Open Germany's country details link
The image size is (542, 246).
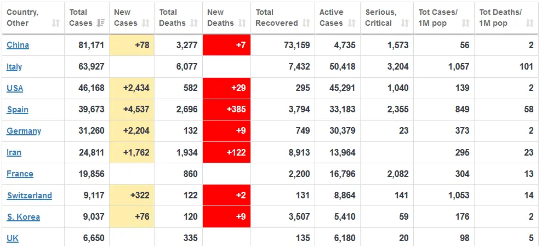tap(24, 131)
